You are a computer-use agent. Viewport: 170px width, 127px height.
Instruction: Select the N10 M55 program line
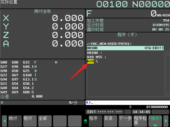click(x=97, y=57)
